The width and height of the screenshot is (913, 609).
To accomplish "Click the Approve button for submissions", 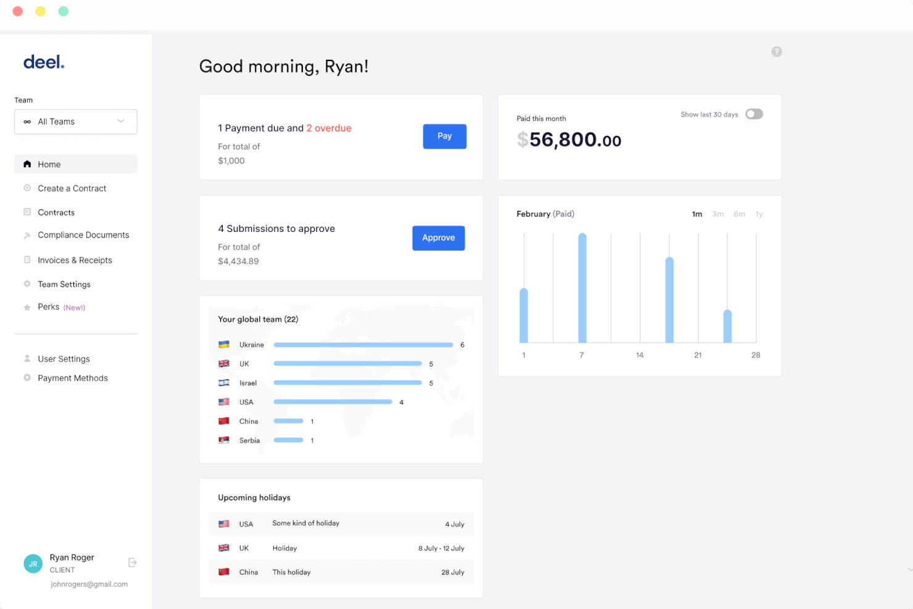I will (x=438, y=238).
